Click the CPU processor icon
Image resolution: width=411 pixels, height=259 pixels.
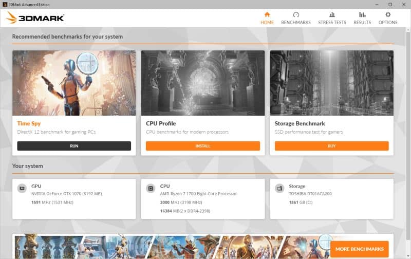[151, 188]
